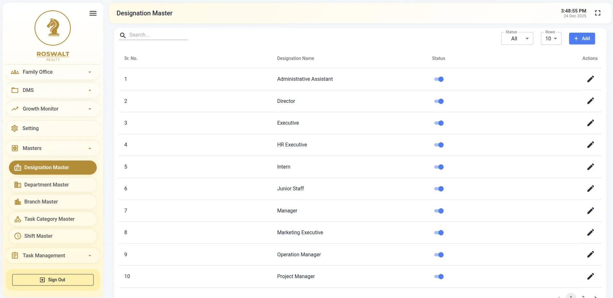The image size is (613, 298).
Task: Switch off Manager status toggle
Action: coord(439,211)
